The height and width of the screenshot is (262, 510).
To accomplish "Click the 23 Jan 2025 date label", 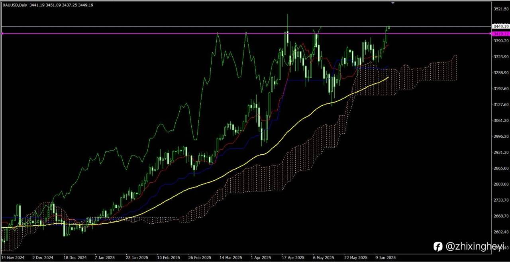I will (138, 258).
